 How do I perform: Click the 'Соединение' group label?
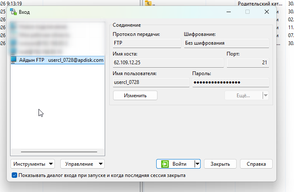[127, 25]
